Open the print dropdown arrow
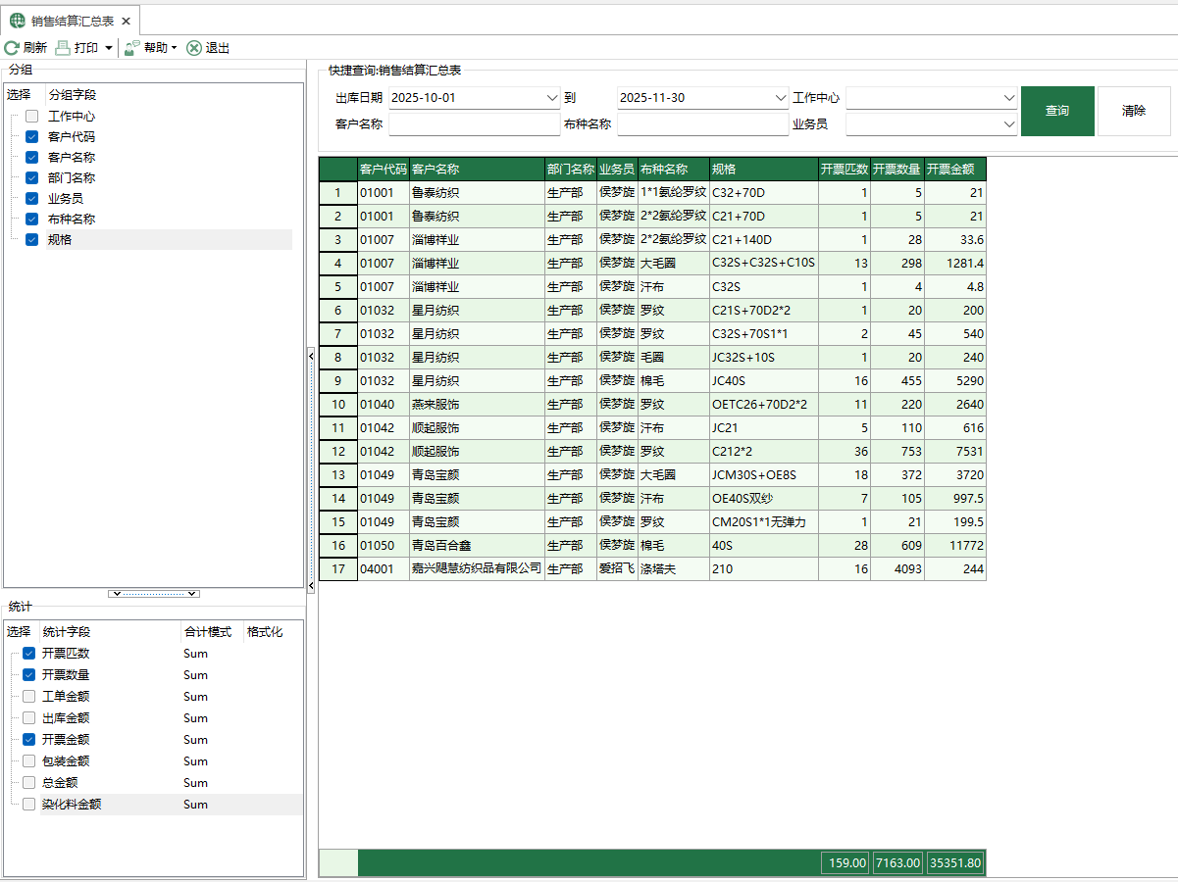The height and width of the screenshot is (882, 1178). 108,48
